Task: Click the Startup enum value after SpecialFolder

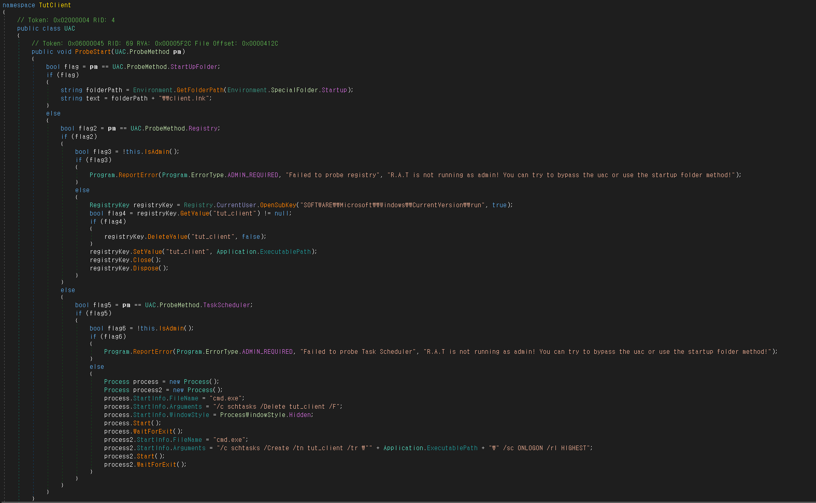Action: coord(334,90)
